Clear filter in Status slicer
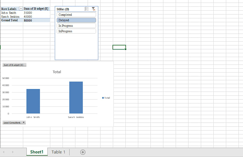 [x=94, y=9]
